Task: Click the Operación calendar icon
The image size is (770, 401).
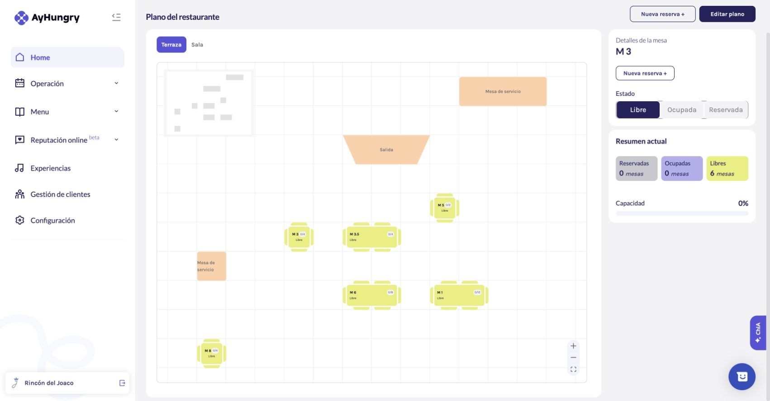Action: coord(20,83)
